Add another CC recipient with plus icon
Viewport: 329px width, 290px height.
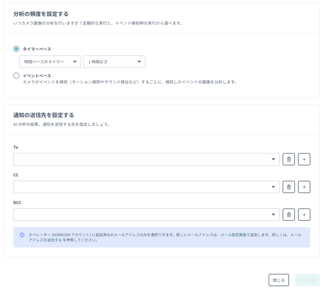coord(304,187)
